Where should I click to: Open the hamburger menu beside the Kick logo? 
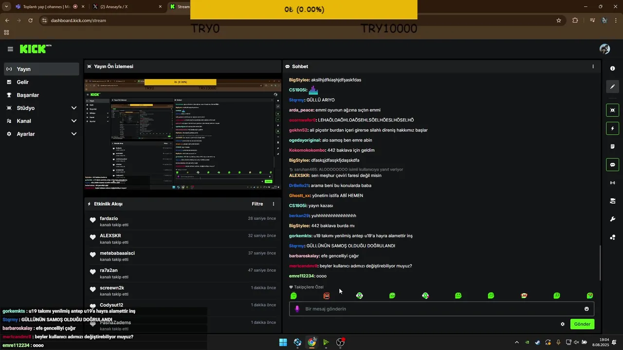[10, 49]
